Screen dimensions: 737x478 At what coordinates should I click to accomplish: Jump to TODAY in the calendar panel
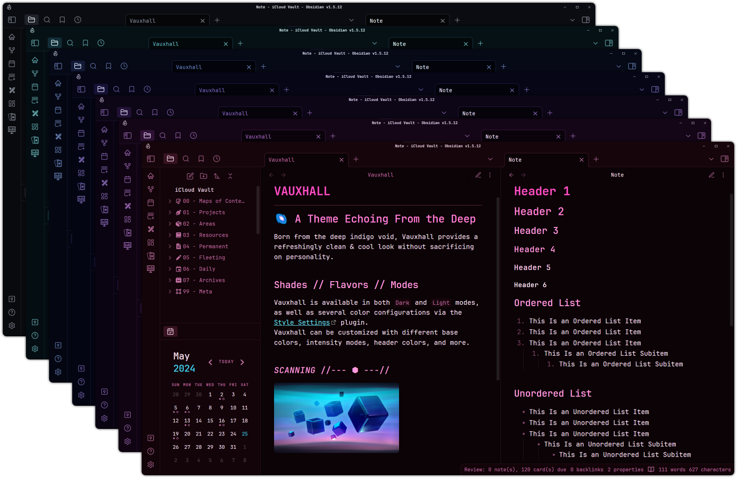226,362
